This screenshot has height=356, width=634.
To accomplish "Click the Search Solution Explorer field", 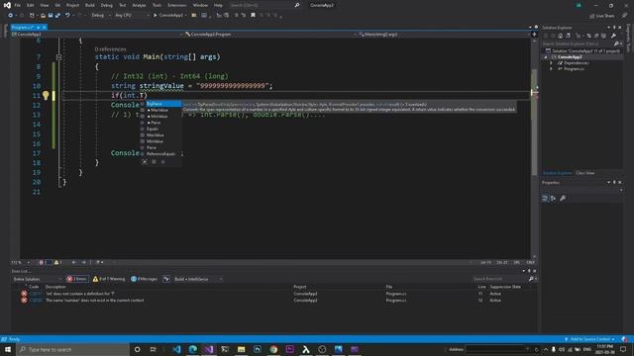I will click(x=578, y=44).
